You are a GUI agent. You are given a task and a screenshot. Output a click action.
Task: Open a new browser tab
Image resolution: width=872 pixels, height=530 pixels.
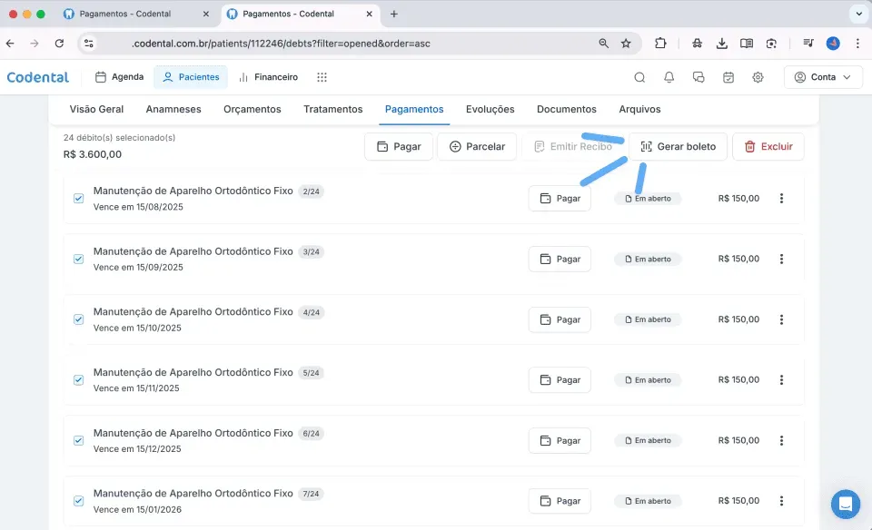click(x=393, y=14)
